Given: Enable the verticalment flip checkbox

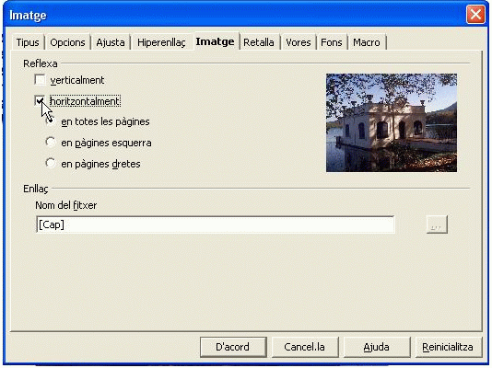Looking at the screenshot, I should pyautogui.click(x=40, y=80).
